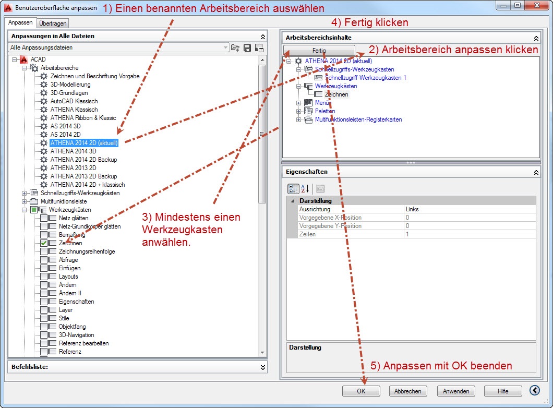The height and width of the screenshot is (408, 553).
Task: Click the Ausrichtung value field Links
Action: (x=470, y=209)
